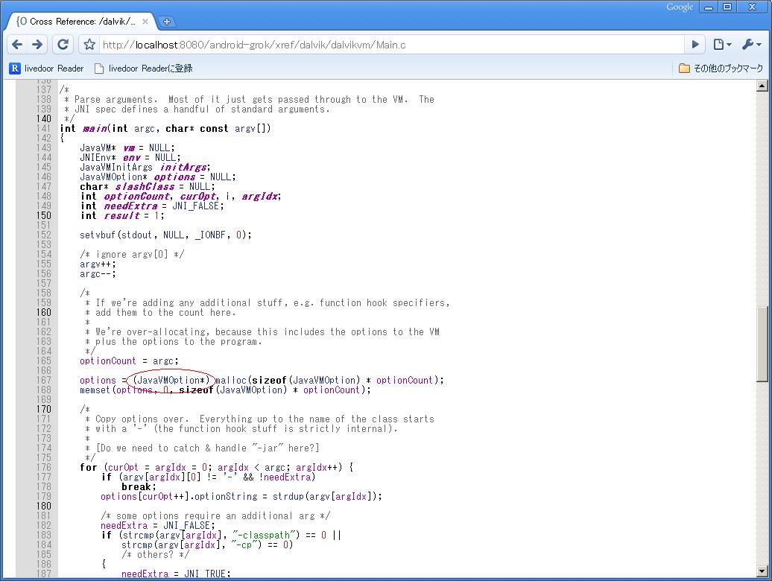Click line number 180 in the gutter
Viewport: 772px width, 581px height.
43,507
